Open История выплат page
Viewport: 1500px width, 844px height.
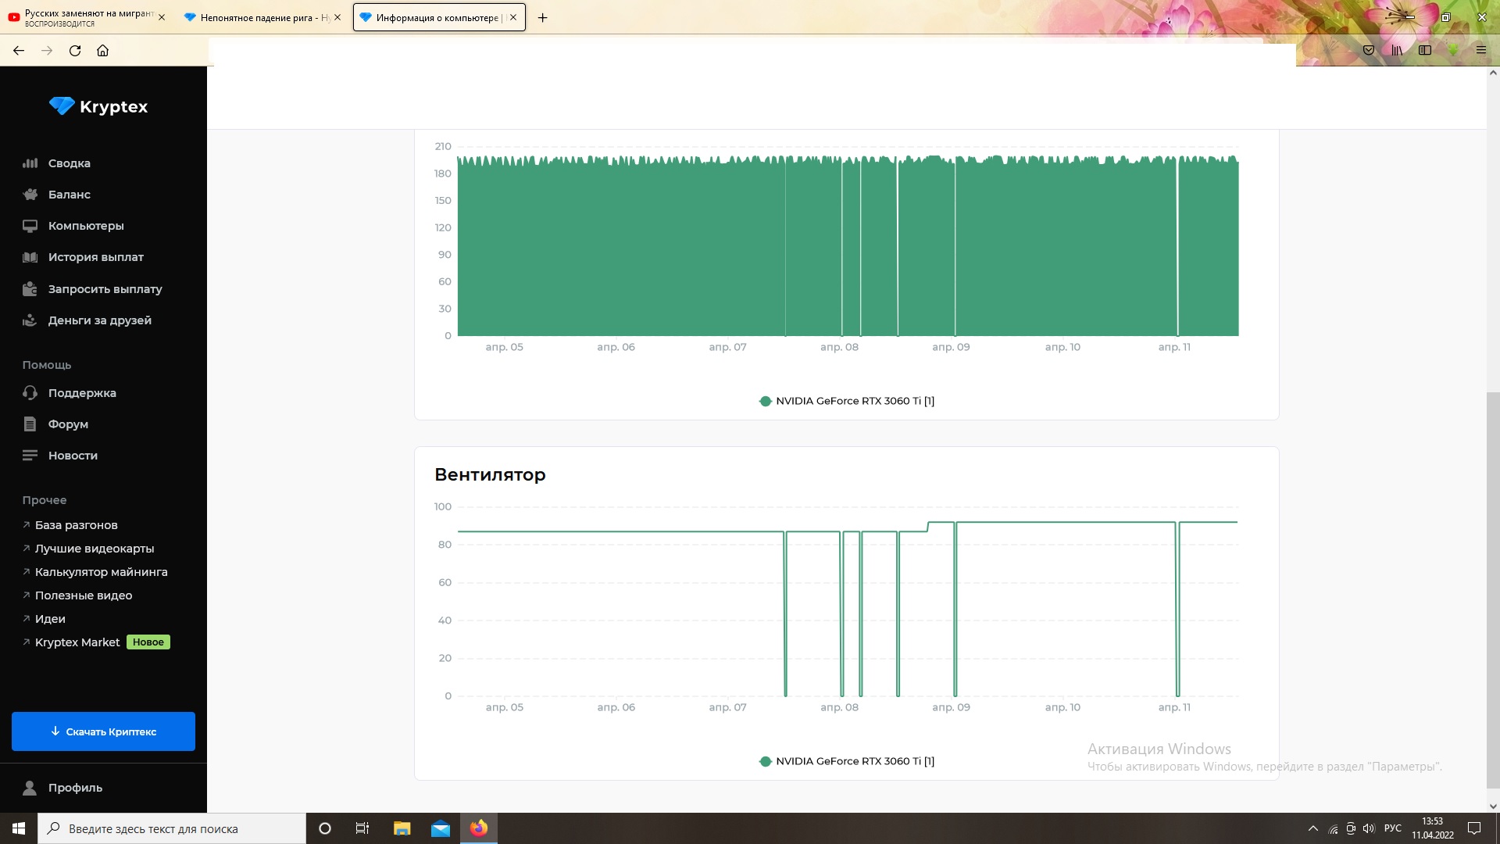(95, 257)
